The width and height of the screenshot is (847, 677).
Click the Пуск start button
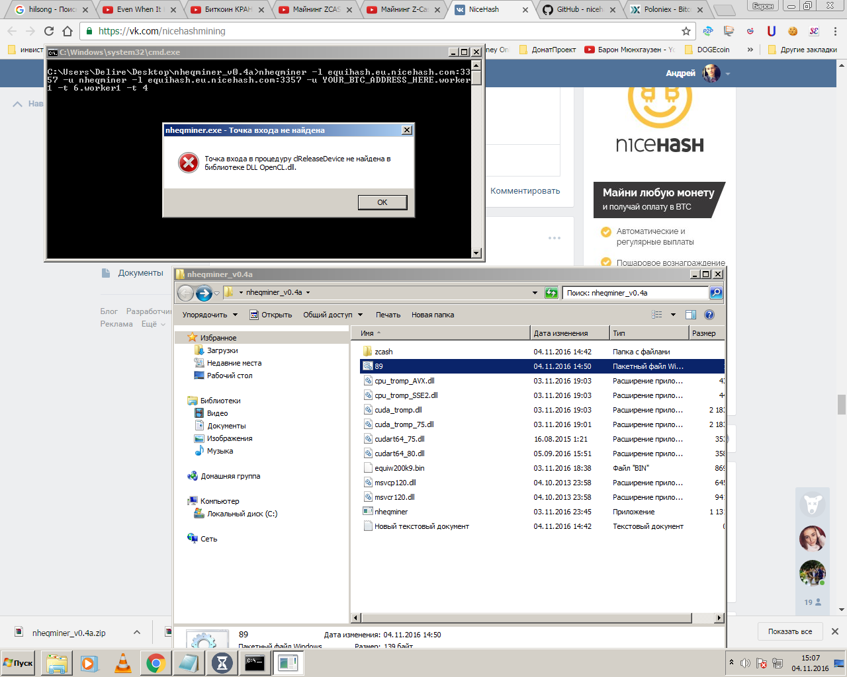tap(19, 663)
